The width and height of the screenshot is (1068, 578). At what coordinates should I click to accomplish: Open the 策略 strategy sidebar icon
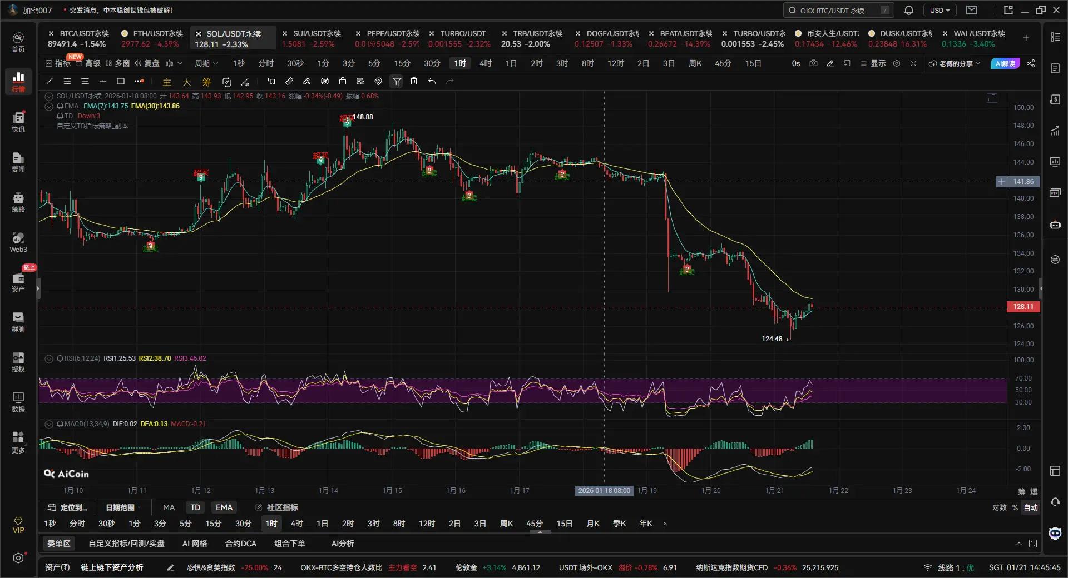pyautogui.click(x=18, y=202)
